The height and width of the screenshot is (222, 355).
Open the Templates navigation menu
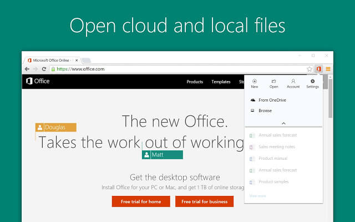(x=221, y=82)
